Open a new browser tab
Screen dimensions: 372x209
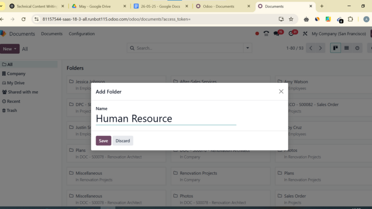(x=322, y=6)
